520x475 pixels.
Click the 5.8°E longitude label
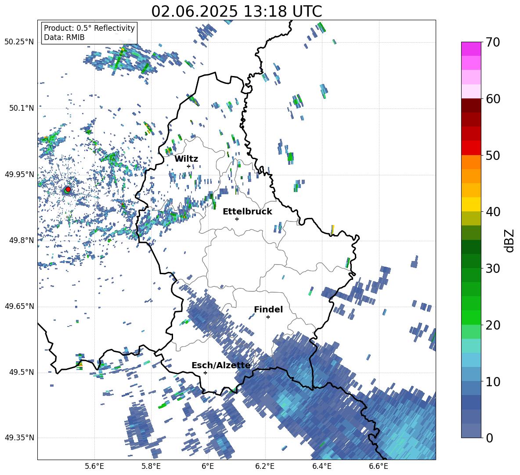[x=151, y=466]
